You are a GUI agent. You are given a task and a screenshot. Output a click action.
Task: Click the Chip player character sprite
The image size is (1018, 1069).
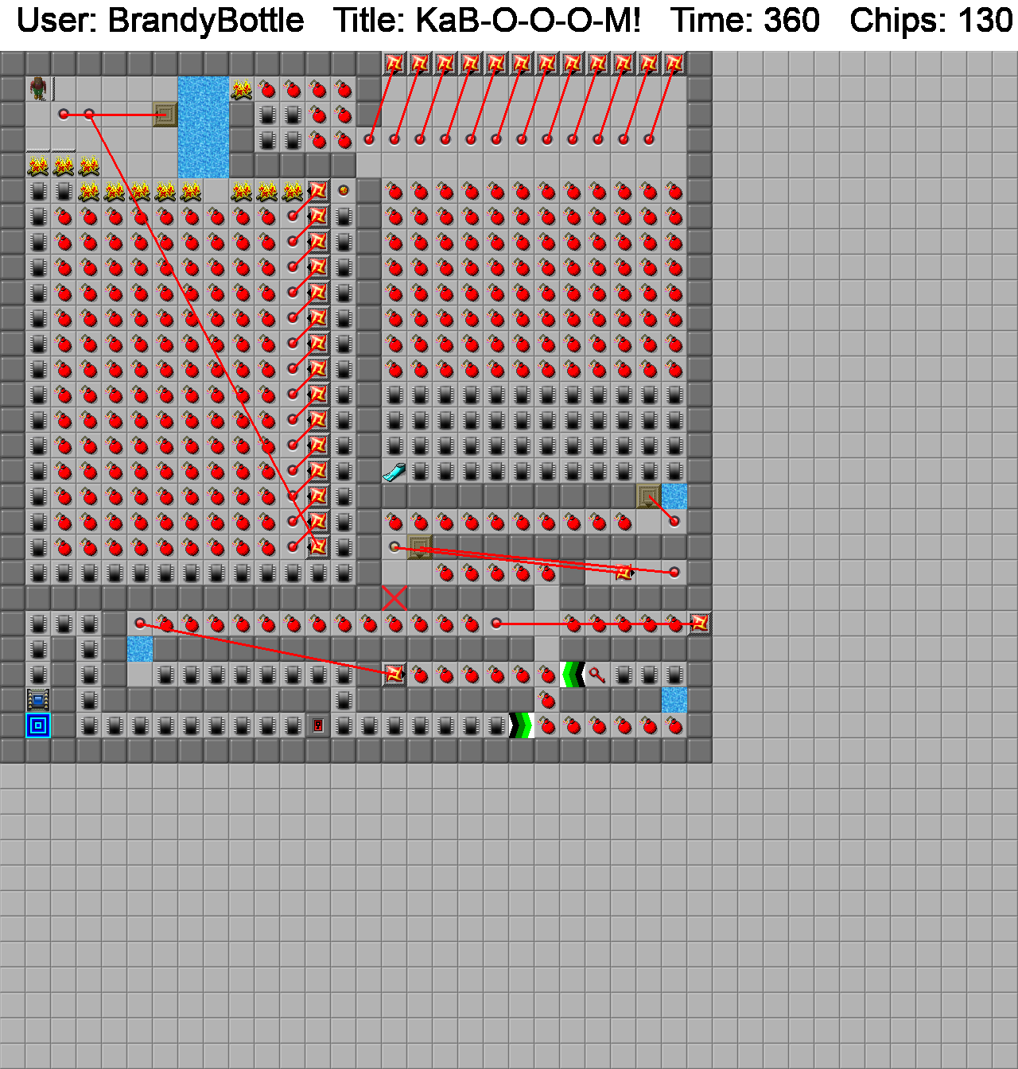click(38, 88)
